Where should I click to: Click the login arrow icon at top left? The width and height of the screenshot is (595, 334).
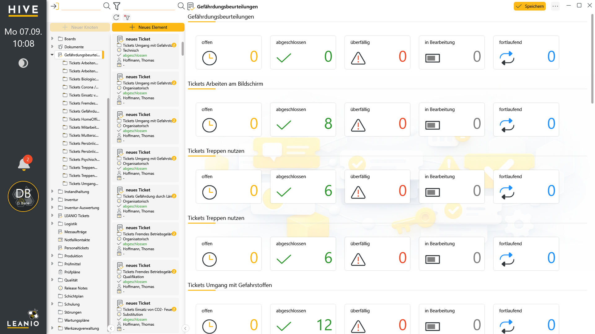[x=55, y=6]
